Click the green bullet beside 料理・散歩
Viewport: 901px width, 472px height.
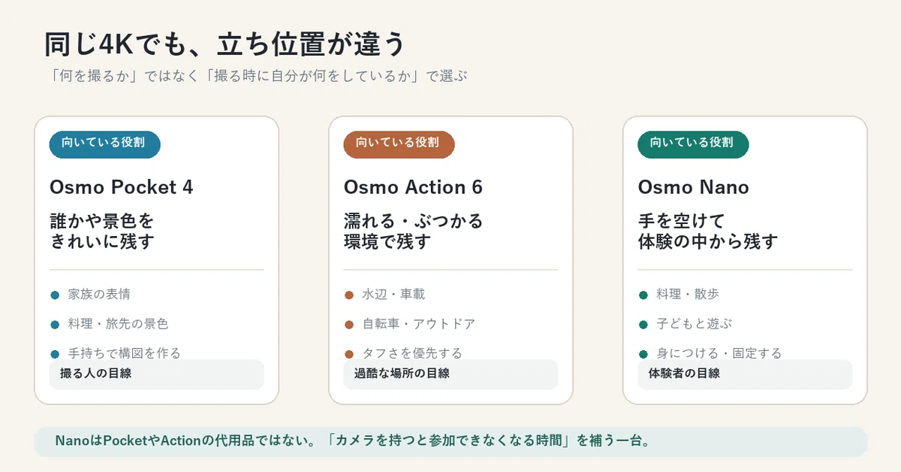coord(643,295)
